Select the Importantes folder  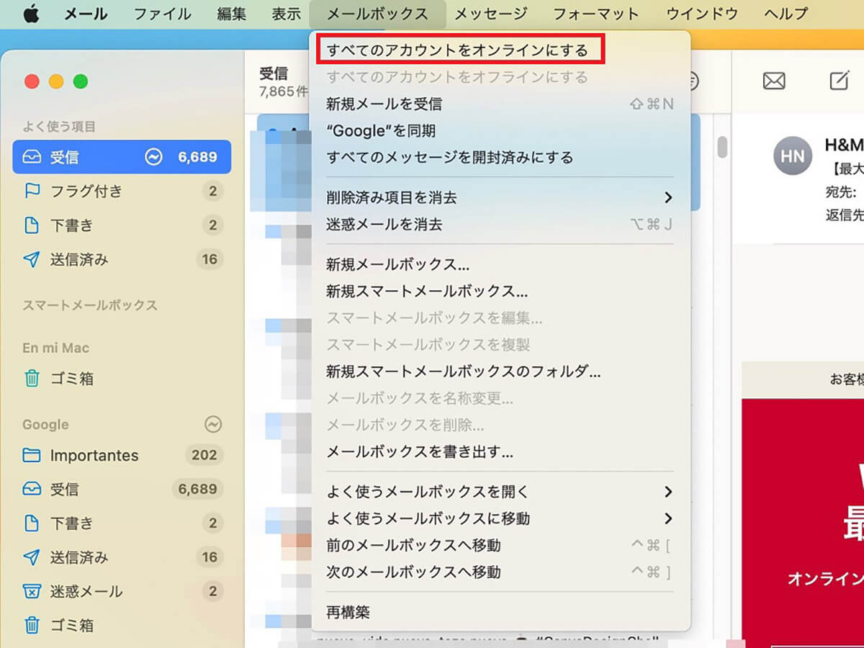coord(122,455)
